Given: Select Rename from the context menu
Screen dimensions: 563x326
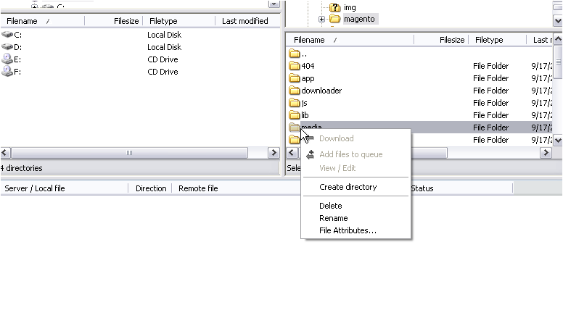Looking at the screenshot, I should tap(333, 218).
